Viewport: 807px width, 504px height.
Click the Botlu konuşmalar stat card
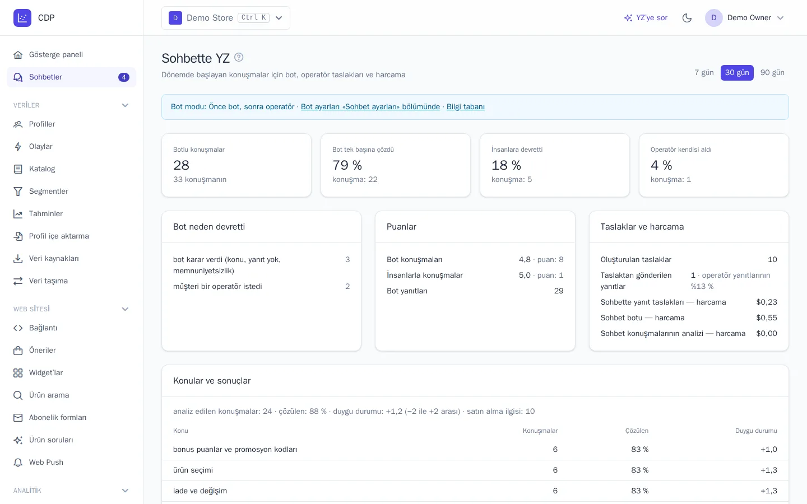[x=236, y=165]
